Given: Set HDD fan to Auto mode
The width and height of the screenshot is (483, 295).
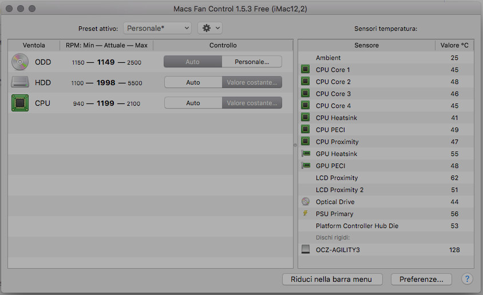Looking at the screenshot, I should (193, 82).
